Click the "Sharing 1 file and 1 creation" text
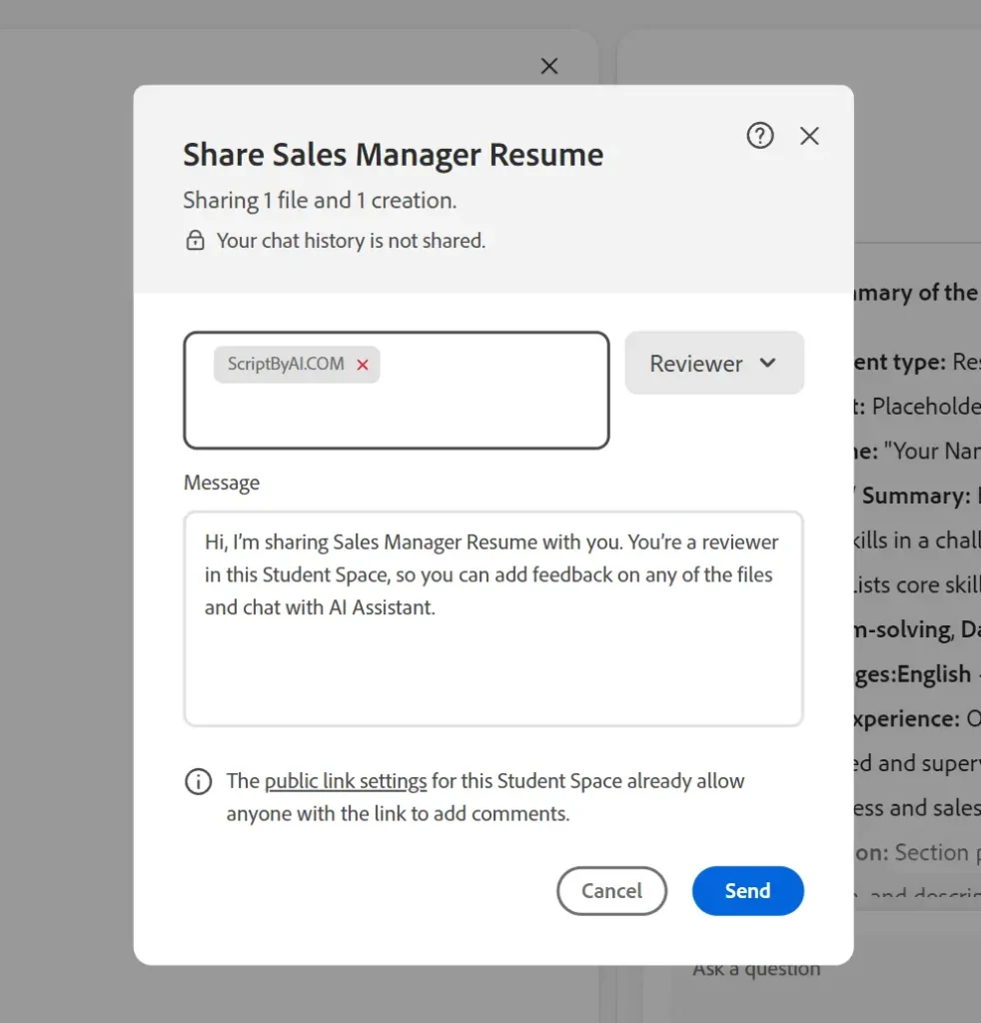Viewport: 981px width, 1023px height. 320,201
